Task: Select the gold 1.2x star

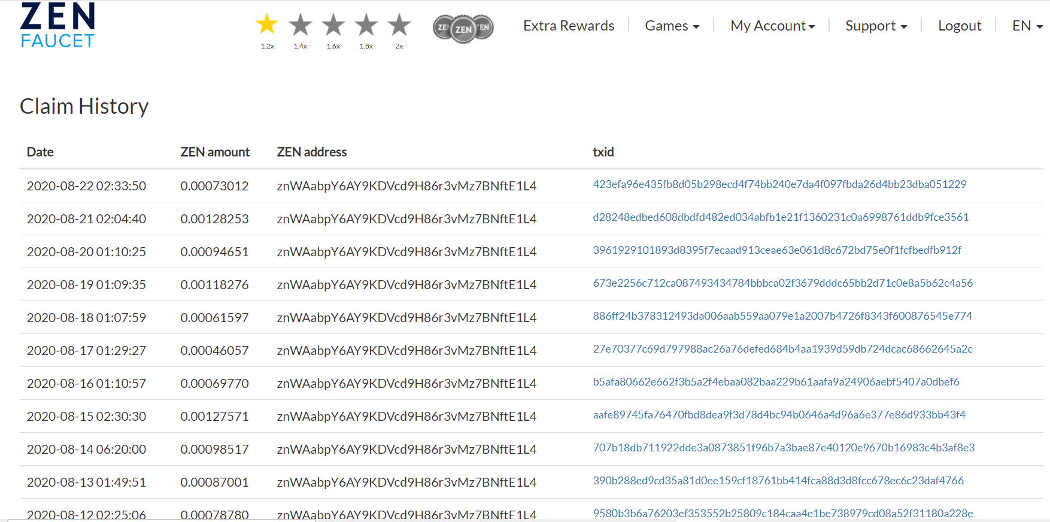Action: point(267,25)
